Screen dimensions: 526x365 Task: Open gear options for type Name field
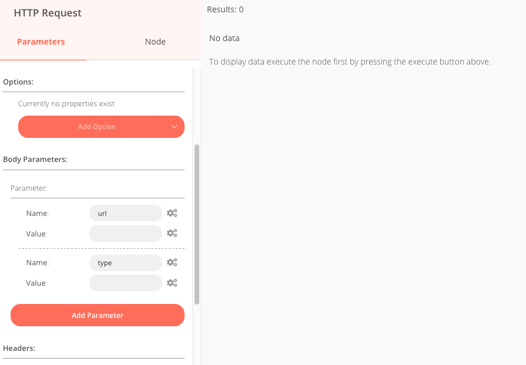pyautogui.click(x=172, y=262)
